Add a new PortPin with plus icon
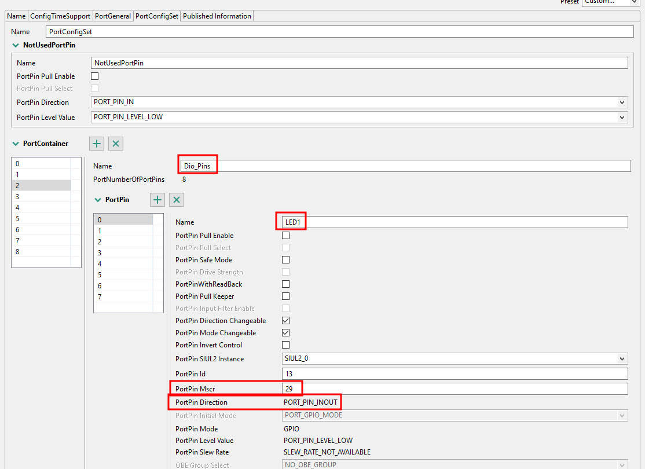This screenshot has height=469, width=645. click(157, 200)
